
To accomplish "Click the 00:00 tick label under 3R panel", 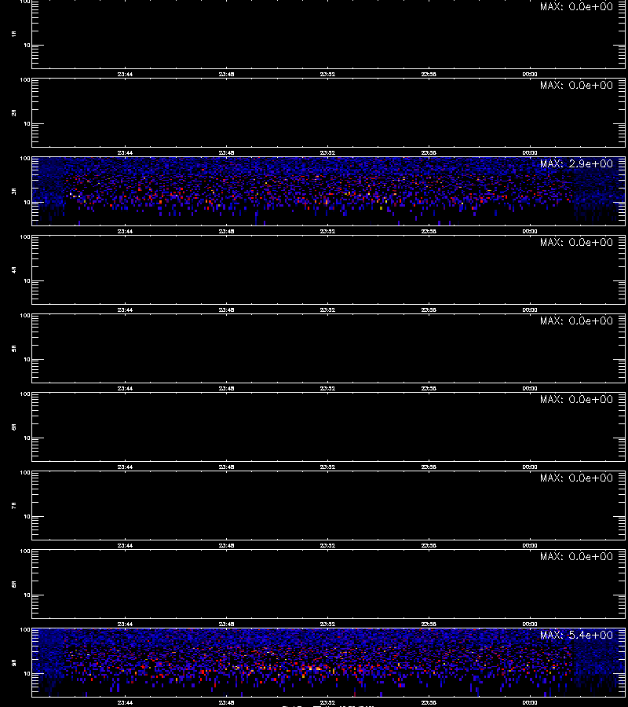I will point(530,231).
